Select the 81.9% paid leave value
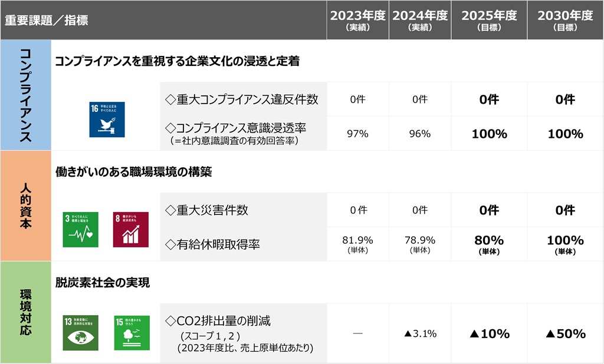 (x=357, y=240)
